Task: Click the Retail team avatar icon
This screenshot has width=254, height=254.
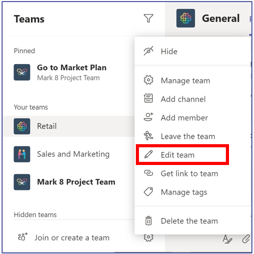Action: 22,126
